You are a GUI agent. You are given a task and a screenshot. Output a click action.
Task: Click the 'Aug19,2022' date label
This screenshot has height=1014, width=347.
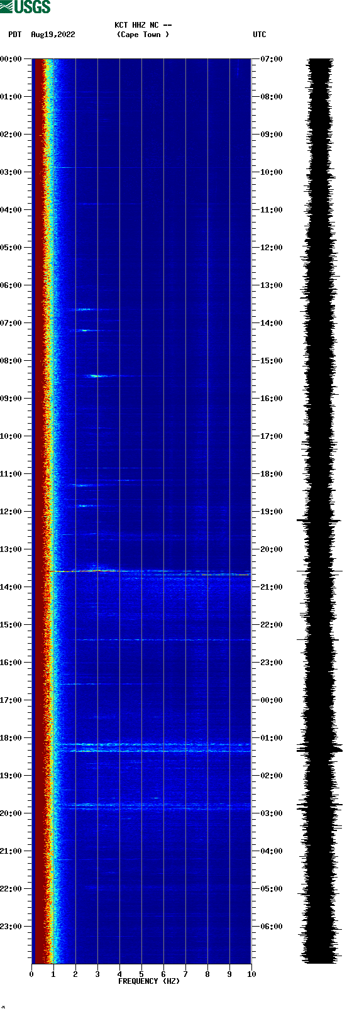point(53,35)
